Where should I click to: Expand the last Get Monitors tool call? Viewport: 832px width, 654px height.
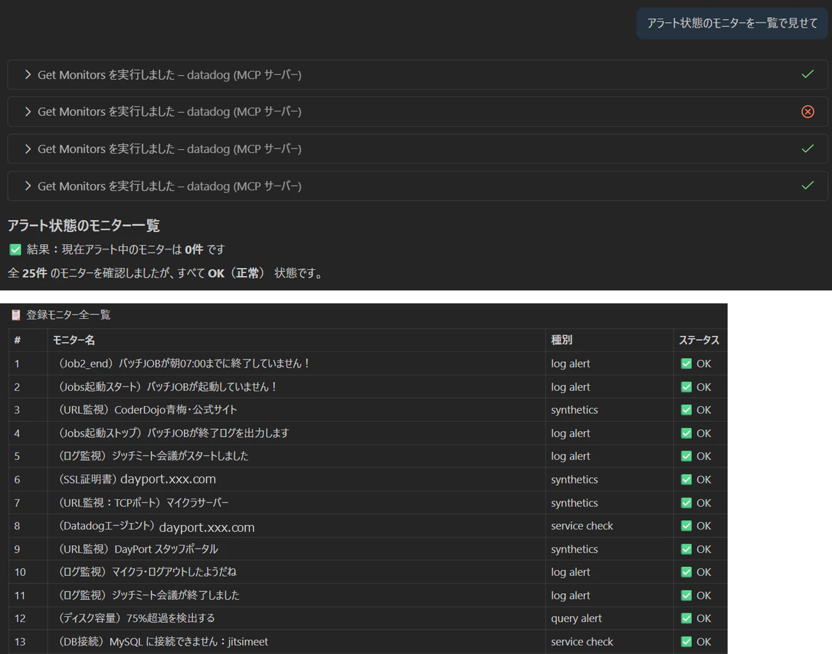click(28, 186)
